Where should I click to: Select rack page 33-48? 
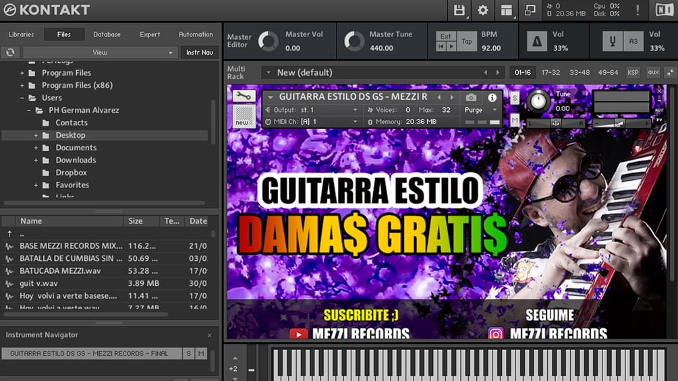tap(580, 73)
